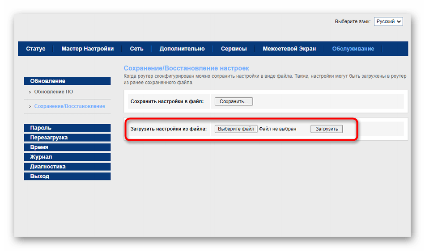Image resolution: width=425 pixels, height=251 pixels.
Task: Click the Выберите файл button
Action: [236, 129]
